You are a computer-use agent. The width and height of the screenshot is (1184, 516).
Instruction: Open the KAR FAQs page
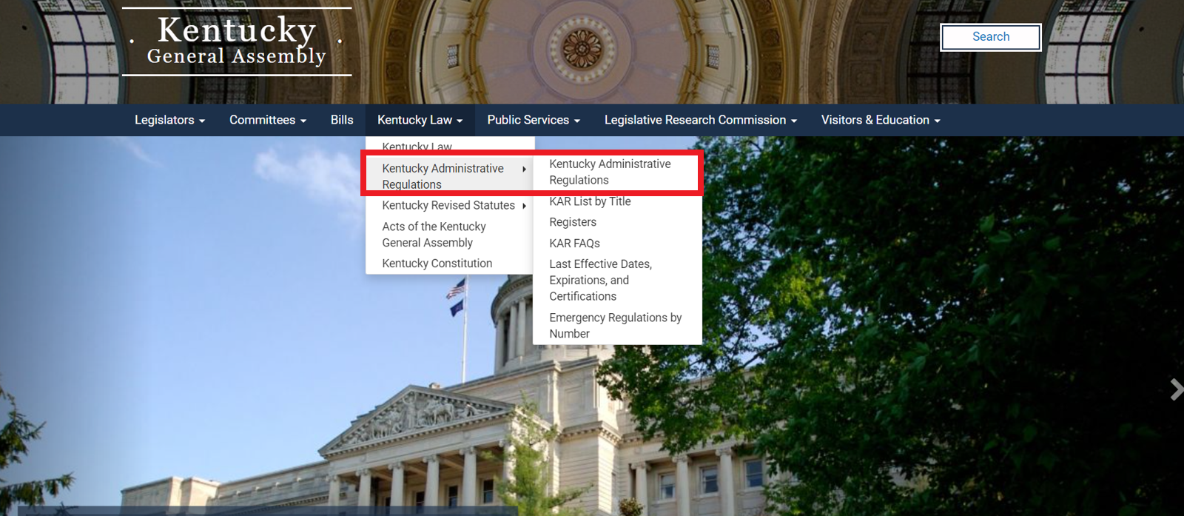[574, 244]
